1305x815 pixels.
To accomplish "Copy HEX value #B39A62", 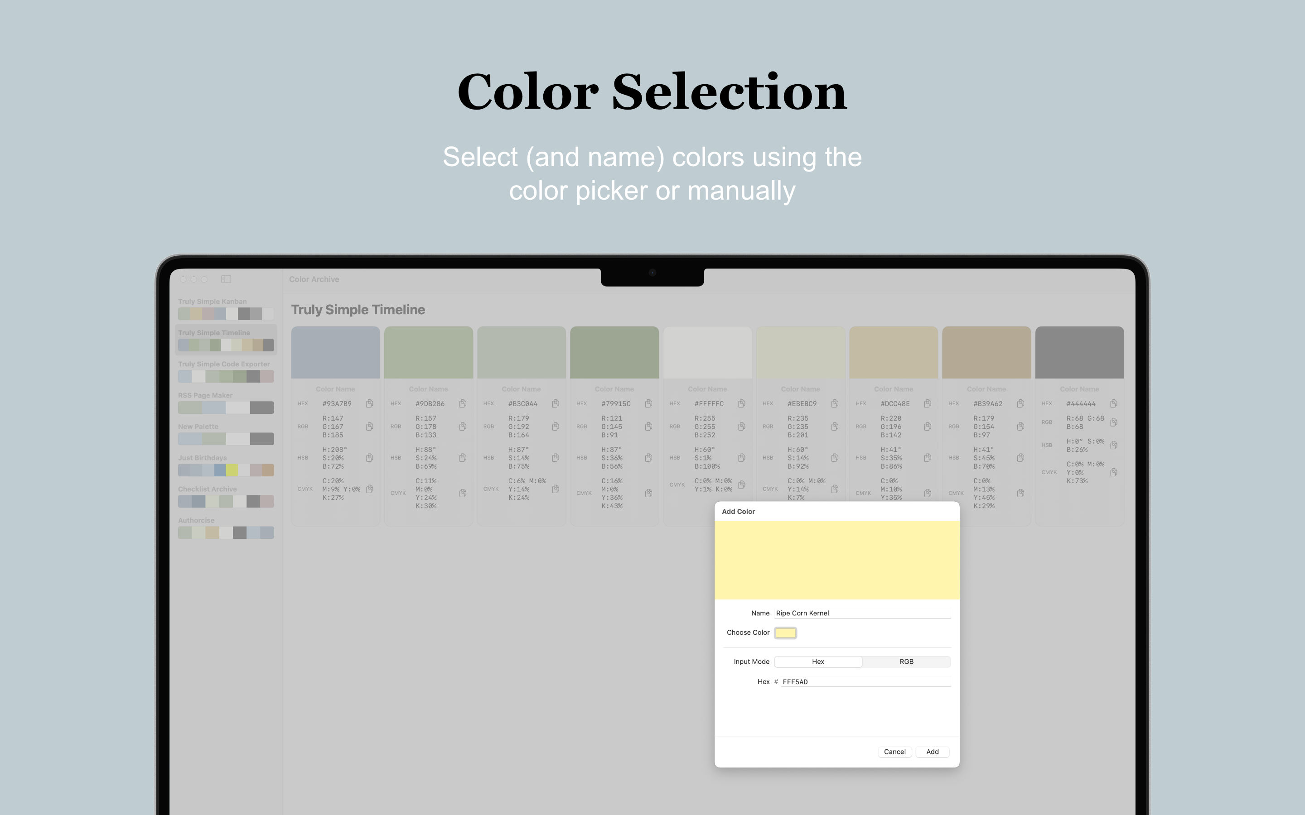I will click(1021, 404).
